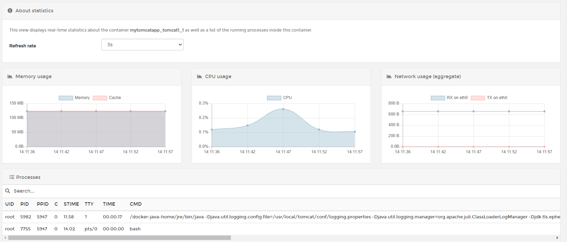Click the /docker-java-home/jre/bin/java command cell
This screenshot has height=242, width=567.
tap(345, 217)
